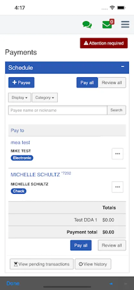Click the Attention required alert button
Image resolution: width=134 pixels, height=290 pixels.
point(104,43)
